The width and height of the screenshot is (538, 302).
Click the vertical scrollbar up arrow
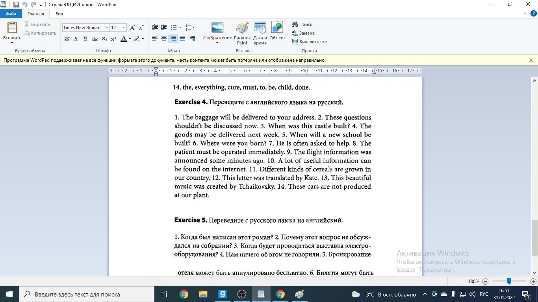coord(534,81)
